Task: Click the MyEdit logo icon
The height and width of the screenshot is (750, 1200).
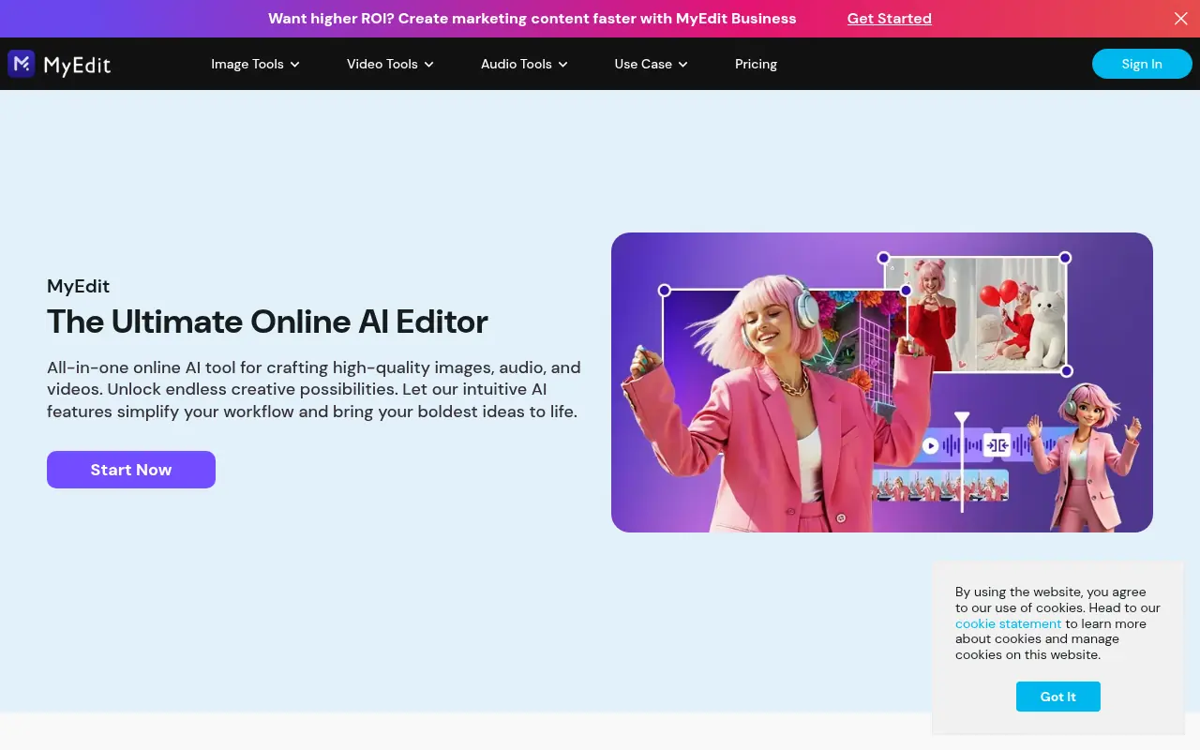Action: coord(22,64)
